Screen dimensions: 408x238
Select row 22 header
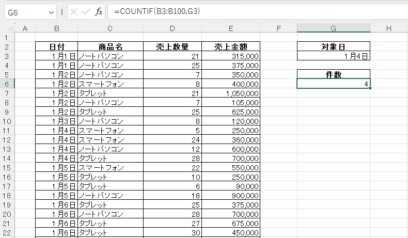point(7,233)
